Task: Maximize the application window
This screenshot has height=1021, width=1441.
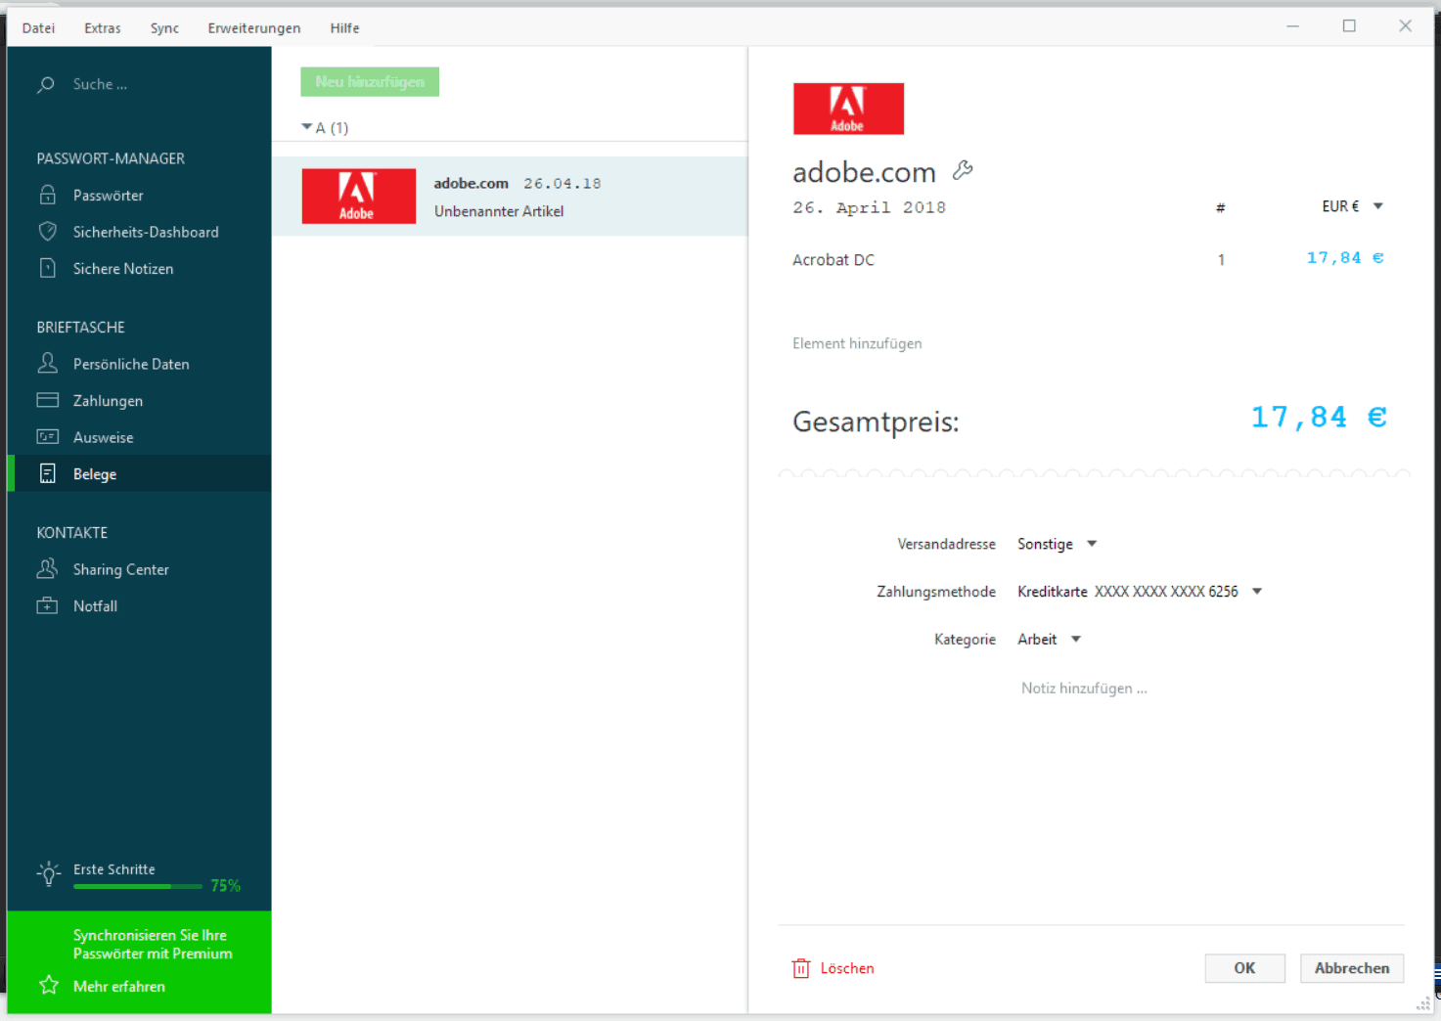Action: 1349,26
